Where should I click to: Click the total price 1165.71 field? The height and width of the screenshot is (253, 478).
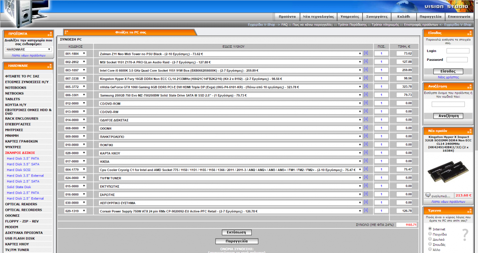click(407, 225)
